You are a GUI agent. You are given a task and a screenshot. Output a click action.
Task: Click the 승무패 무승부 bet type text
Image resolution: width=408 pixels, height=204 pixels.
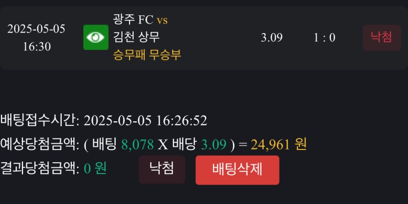147,54
